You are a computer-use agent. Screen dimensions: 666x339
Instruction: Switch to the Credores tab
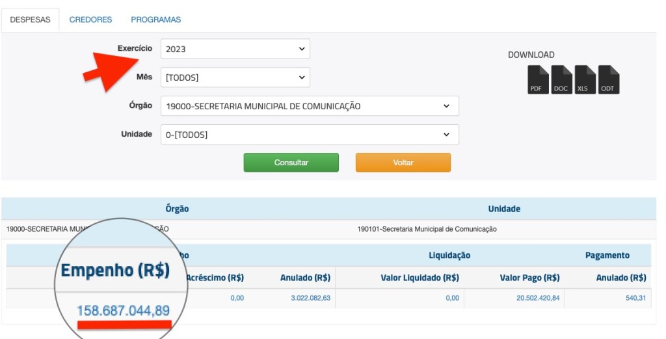click(90, 20)
